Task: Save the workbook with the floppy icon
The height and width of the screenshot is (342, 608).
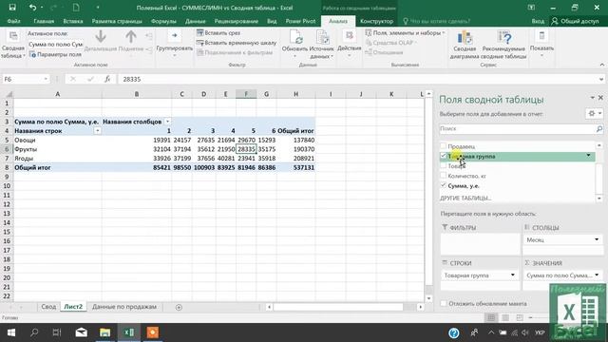Action: coord(12,8)
